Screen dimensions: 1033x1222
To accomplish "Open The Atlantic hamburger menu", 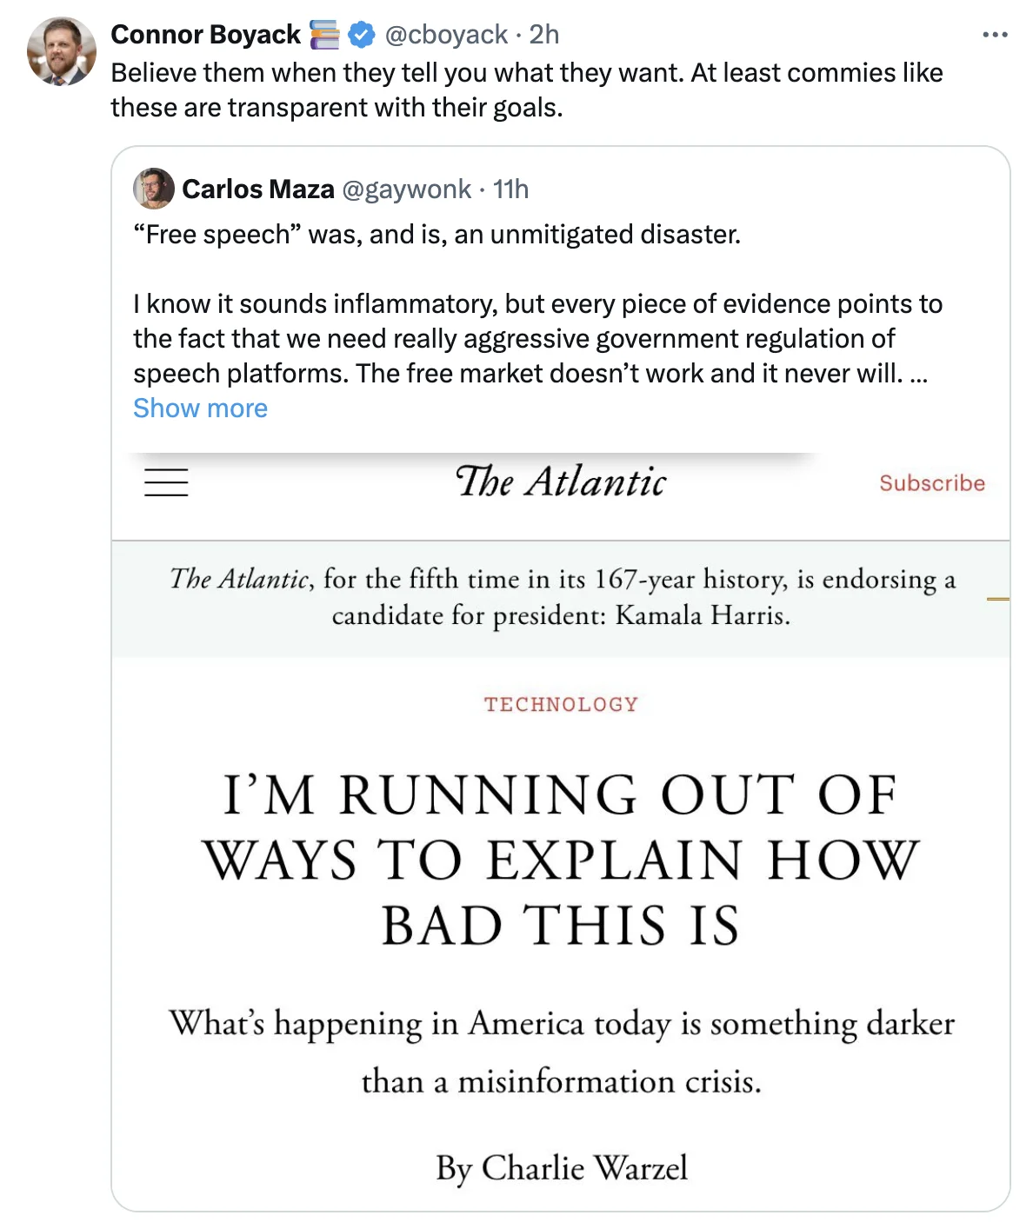I will 166,482.
